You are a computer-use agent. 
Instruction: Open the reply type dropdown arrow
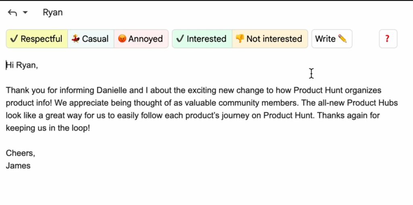pos(25,12)
